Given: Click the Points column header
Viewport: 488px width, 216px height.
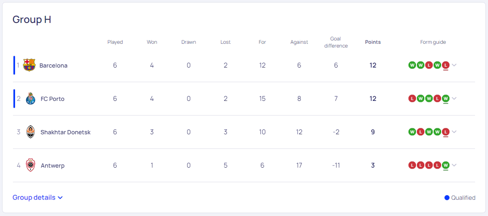Looking at the screenshot, I should (373, 42).
